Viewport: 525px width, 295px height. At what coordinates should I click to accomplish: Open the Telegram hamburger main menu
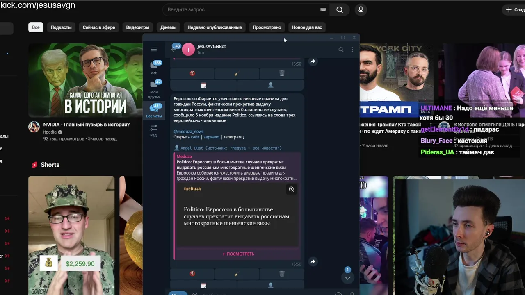[x=154, y=50]
